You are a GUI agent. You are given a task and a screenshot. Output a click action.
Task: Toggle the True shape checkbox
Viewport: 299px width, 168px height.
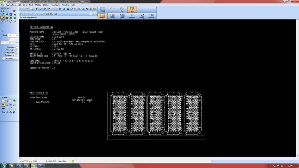coord(16,50)
